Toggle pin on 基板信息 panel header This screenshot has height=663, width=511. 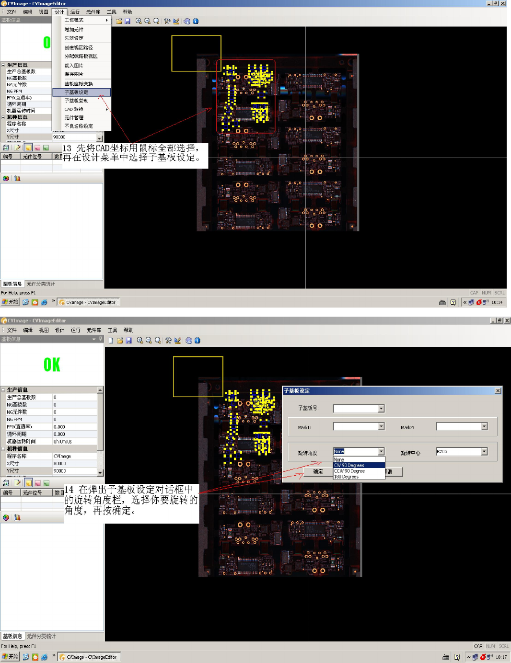[101, 339]
